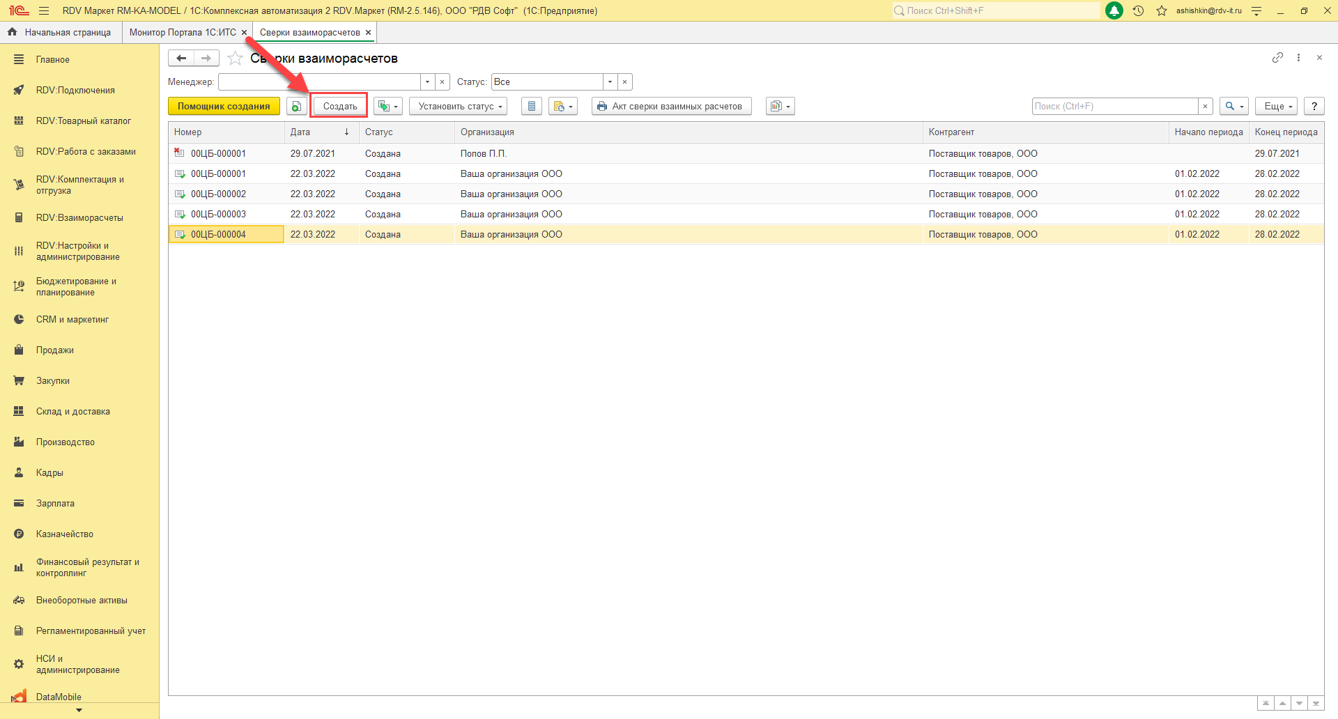Open the RDV:Взаиморасчеты sidebar section
The image size is (1338, 719).
point(79,217)
